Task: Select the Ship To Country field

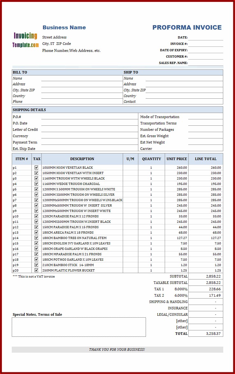Action: tap(184, 96)
